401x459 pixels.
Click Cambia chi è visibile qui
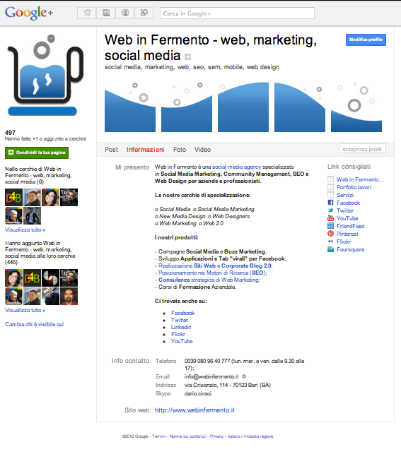coord(34,324)
